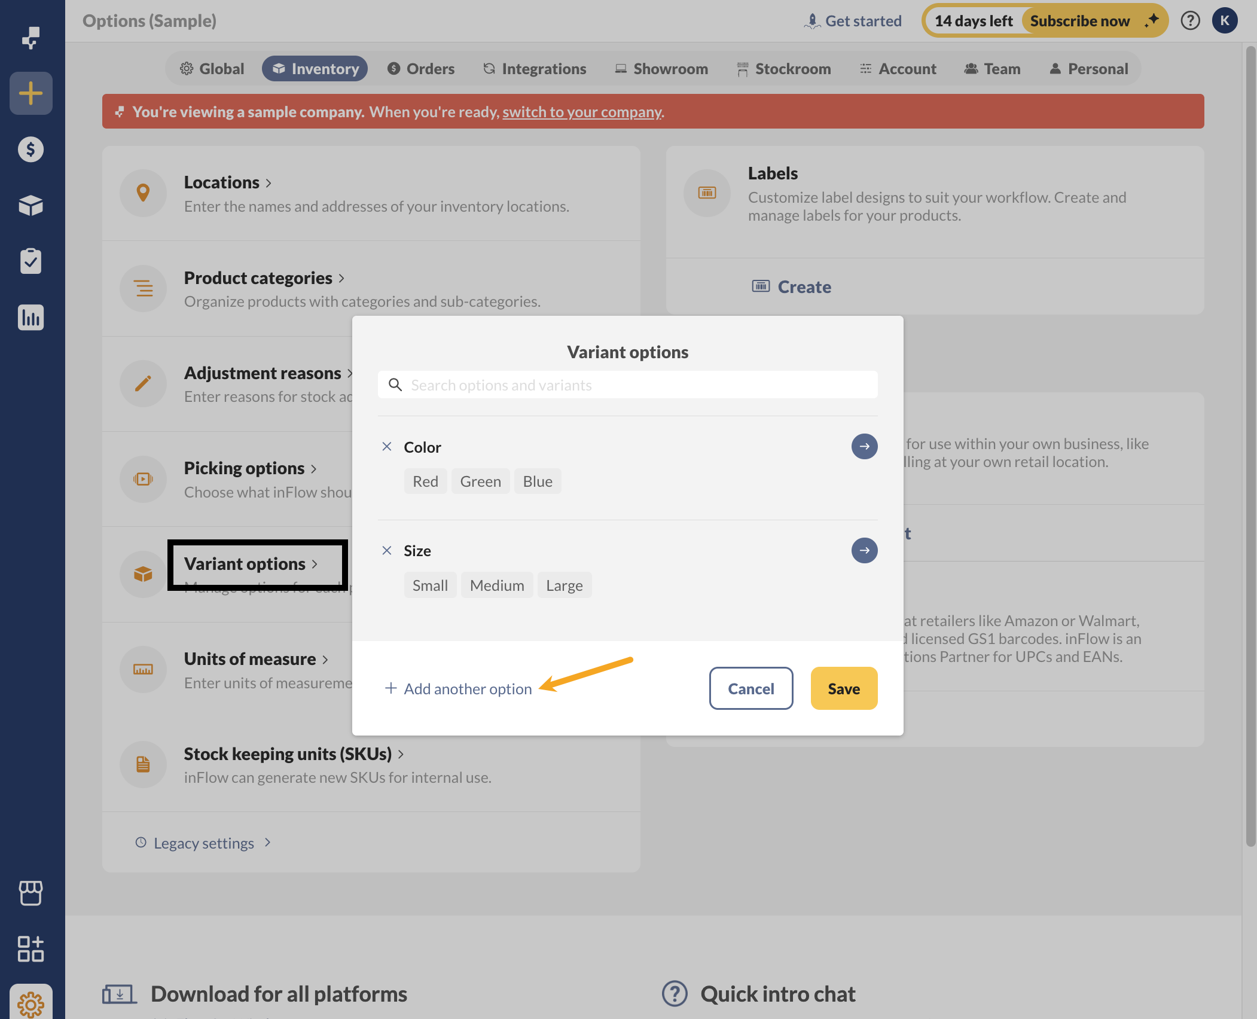The image size is (1257, 1019).
Task: Remove the Size variant option
Action: point(387,550)
